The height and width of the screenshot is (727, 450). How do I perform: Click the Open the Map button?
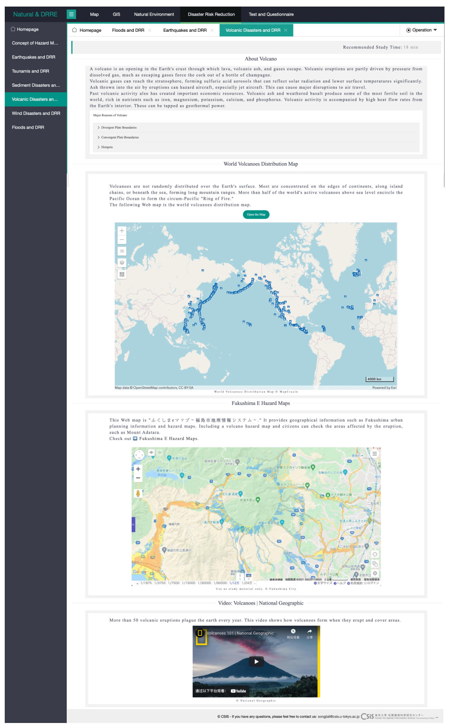[x=256, y=214]
